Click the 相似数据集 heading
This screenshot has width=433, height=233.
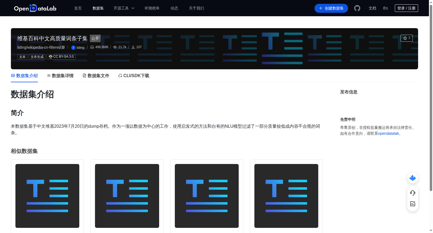click(x=24, y=151)
